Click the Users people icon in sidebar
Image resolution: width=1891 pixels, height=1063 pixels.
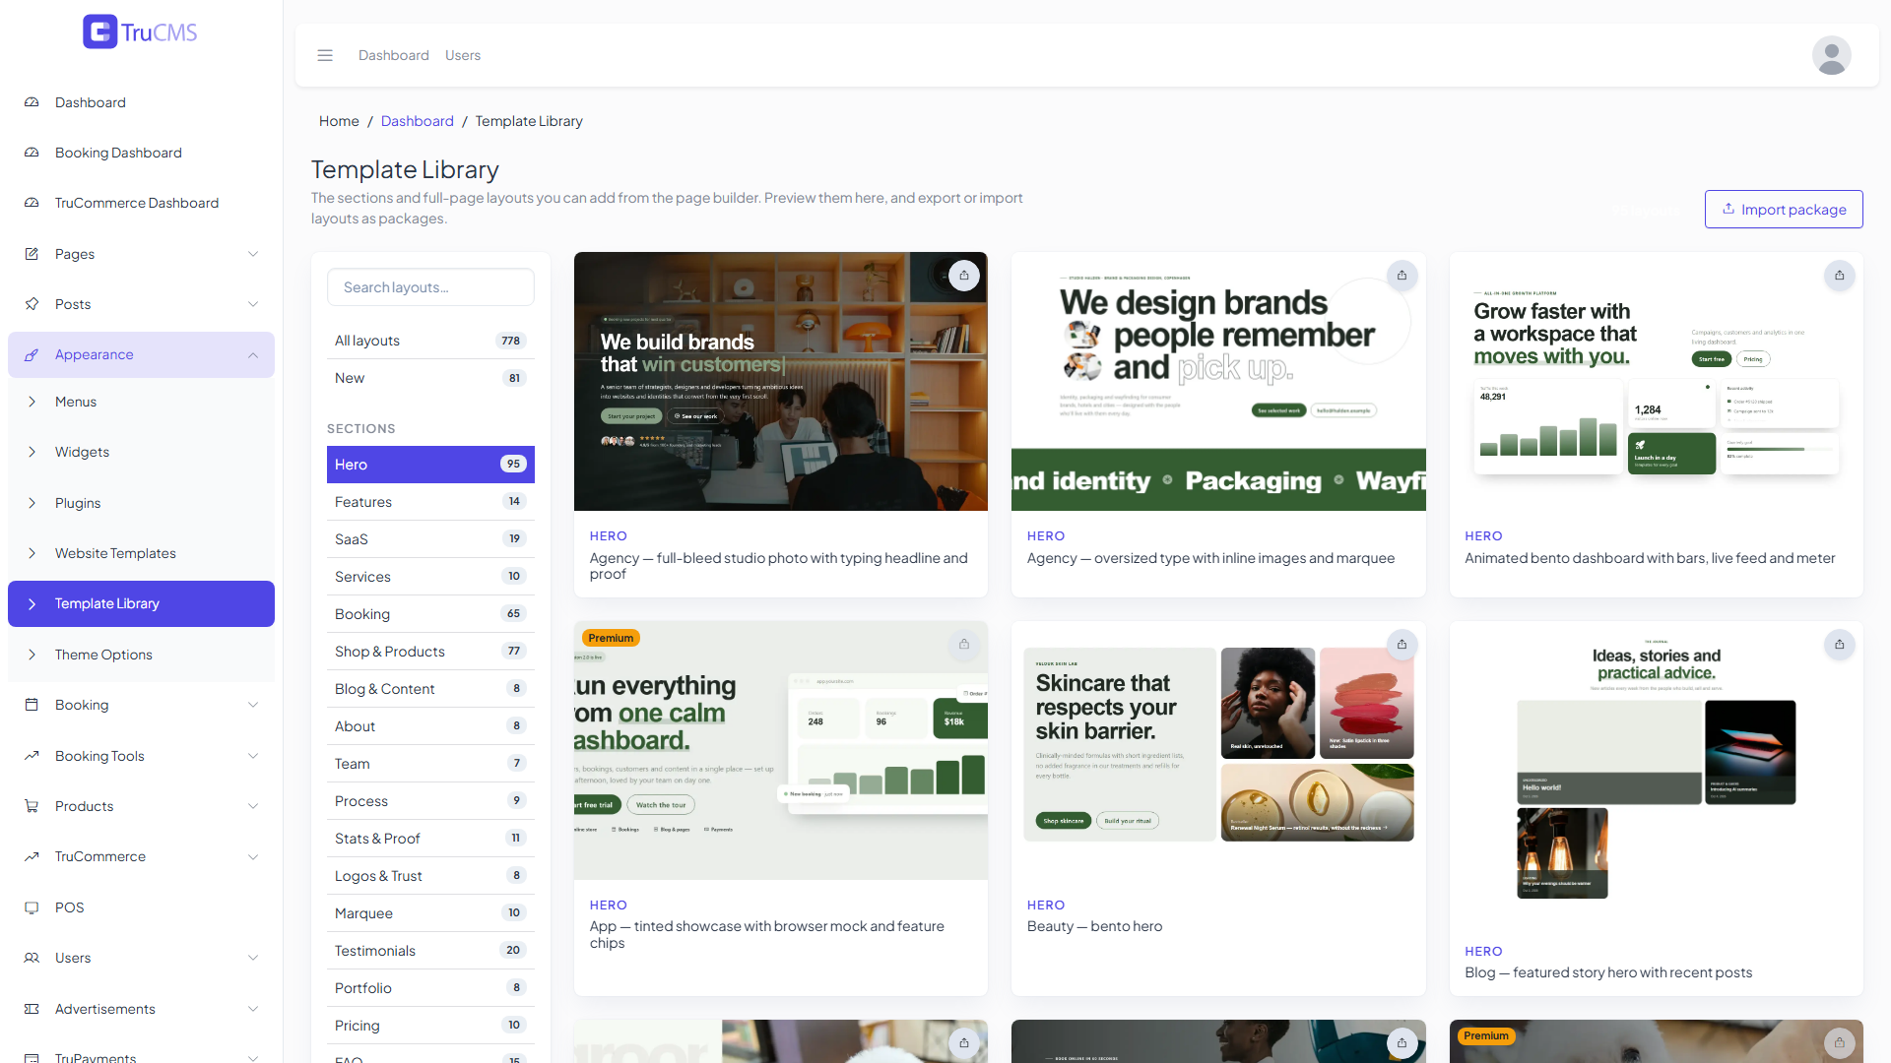pyautogui.click(x=32, y=958)
